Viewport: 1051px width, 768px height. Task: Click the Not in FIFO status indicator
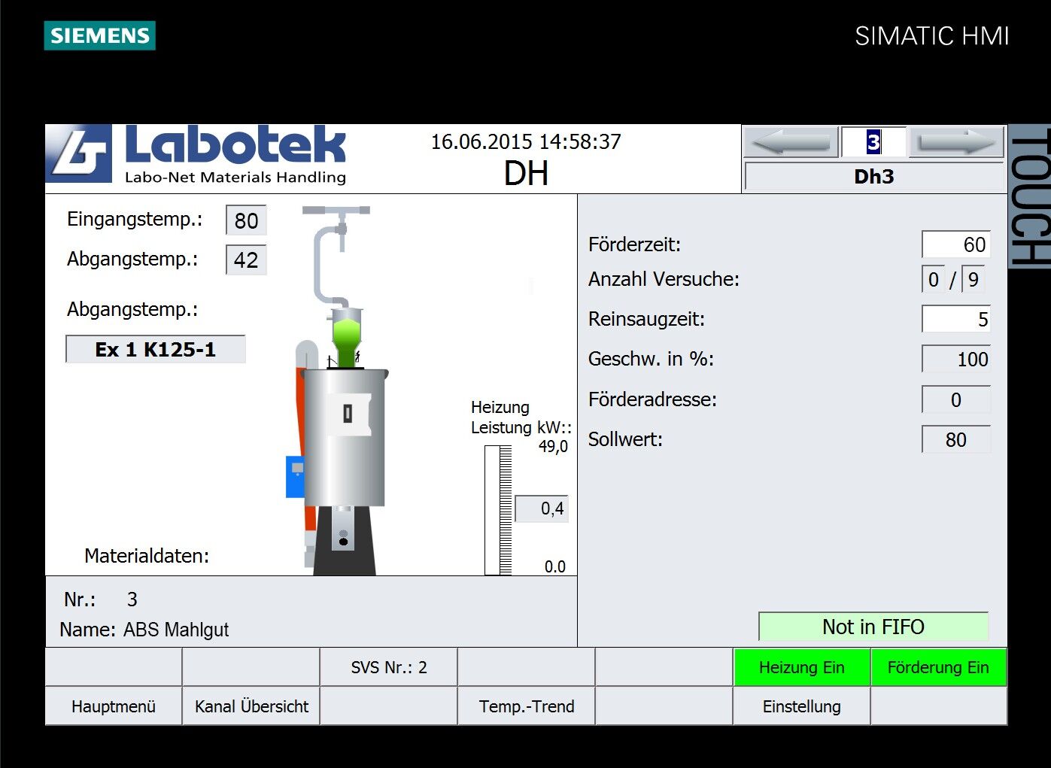pyautogui.click(x=873, y=627)
